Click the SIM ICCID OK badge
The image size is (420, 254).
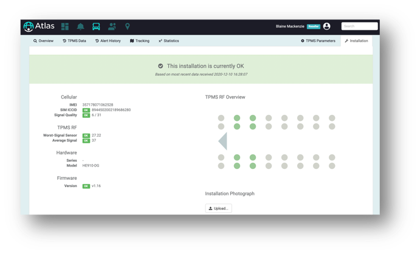(86, 110)
